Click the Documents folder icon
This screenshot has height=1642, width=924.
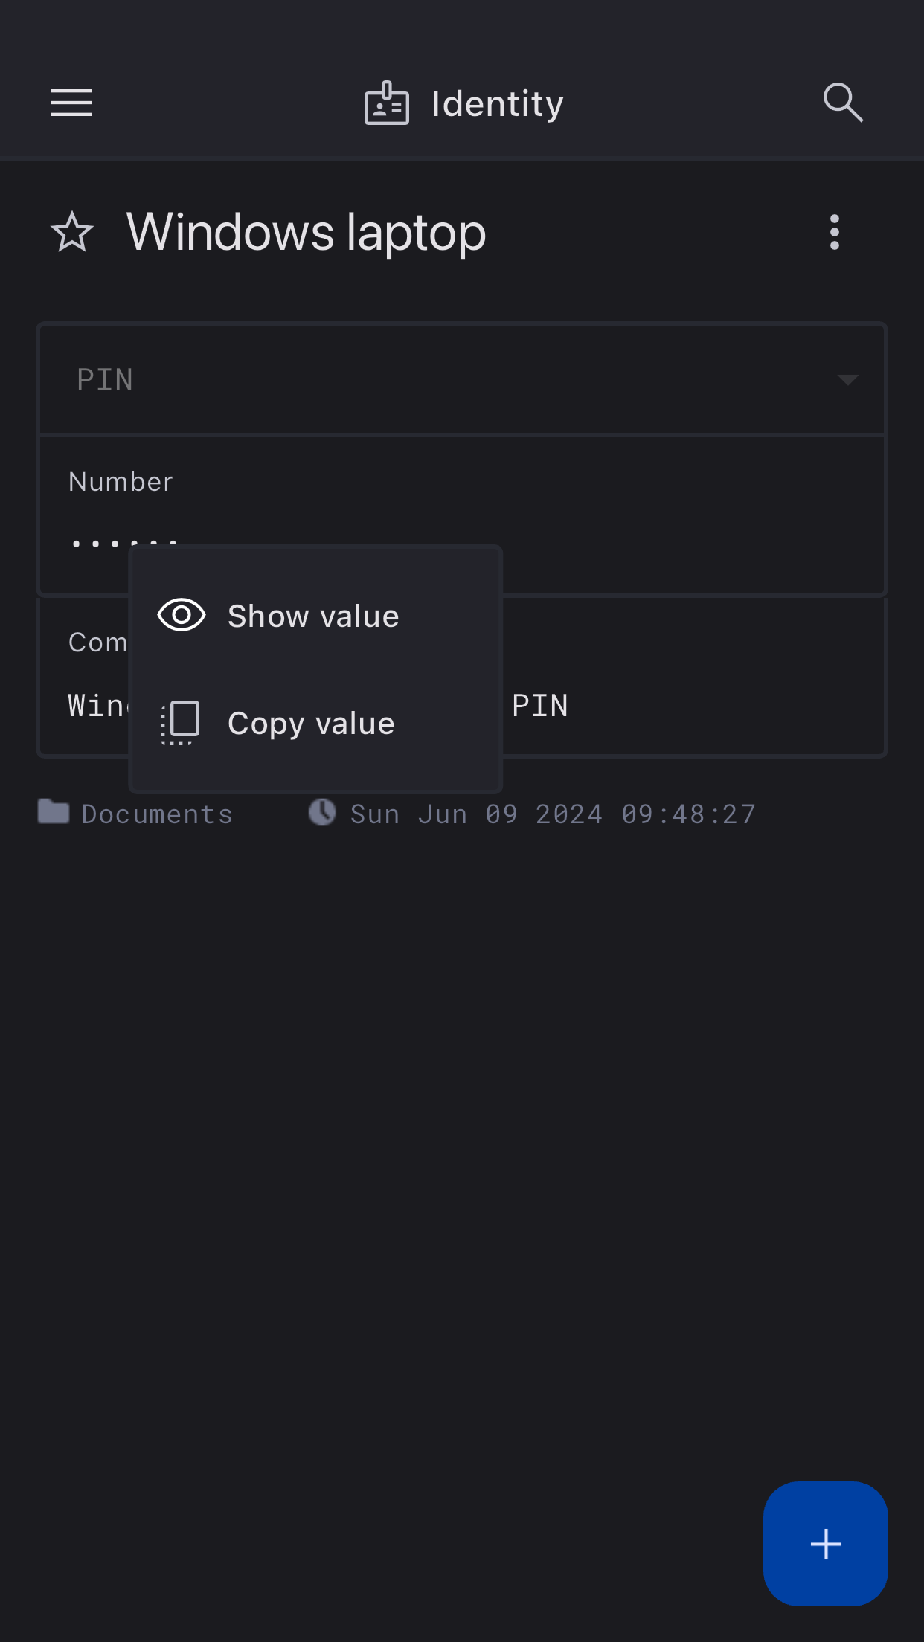click(x=54, y=812)
